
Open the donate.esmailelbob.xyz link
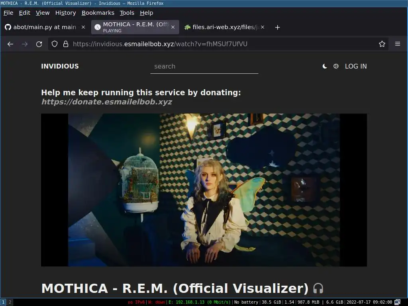[x=107, y=102]
